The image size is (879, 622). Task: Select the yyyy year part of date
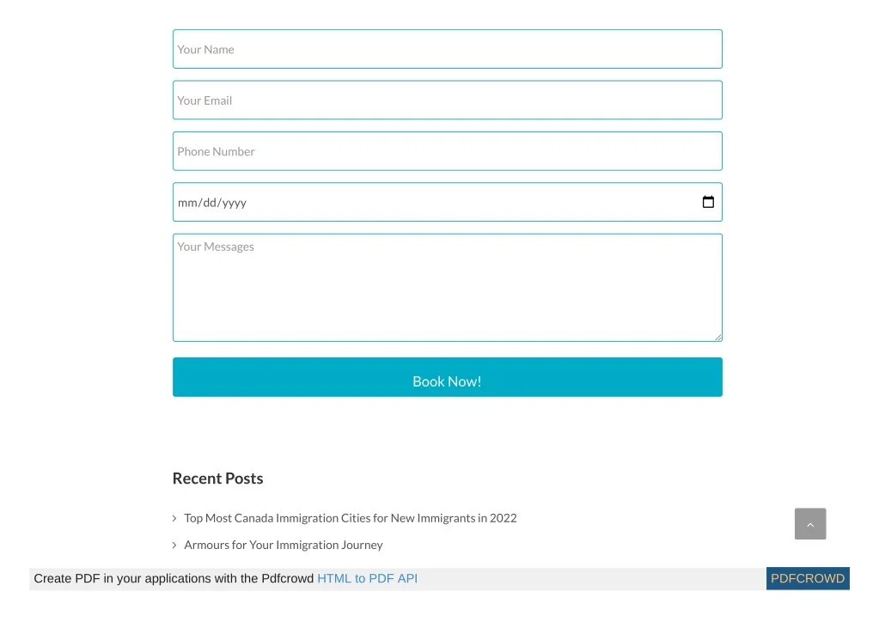[x=235, y=203]
